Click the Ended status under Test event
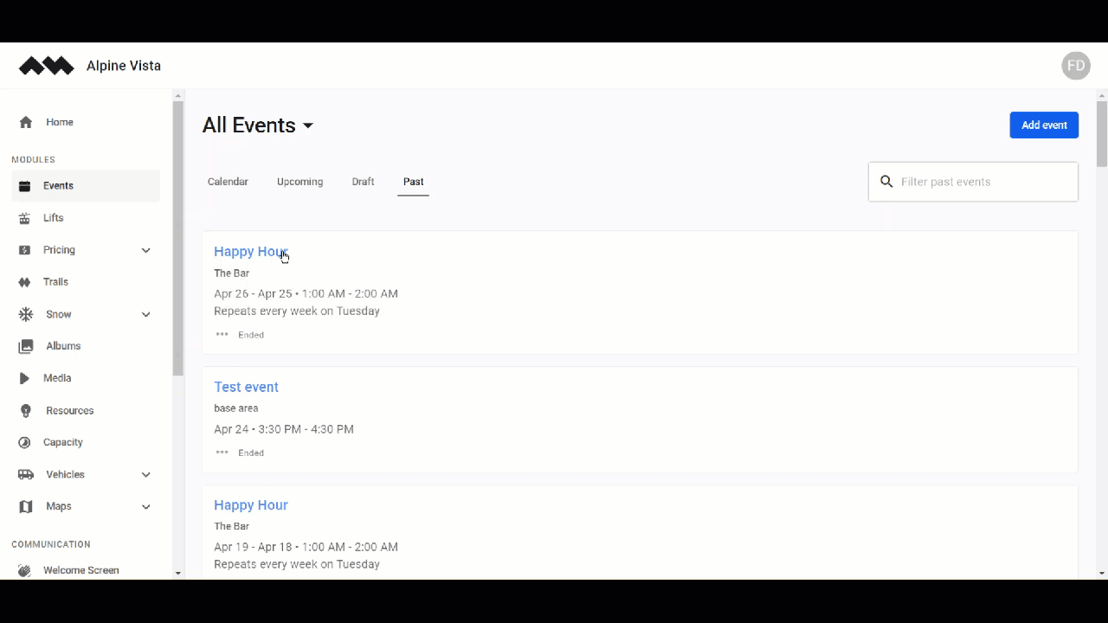1108x623 pixels. pos(251,453)
